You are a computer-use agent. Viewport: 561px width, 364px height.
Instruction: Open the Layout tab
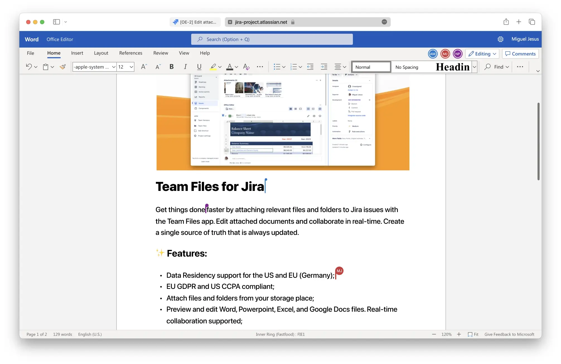tap(101, 53)
